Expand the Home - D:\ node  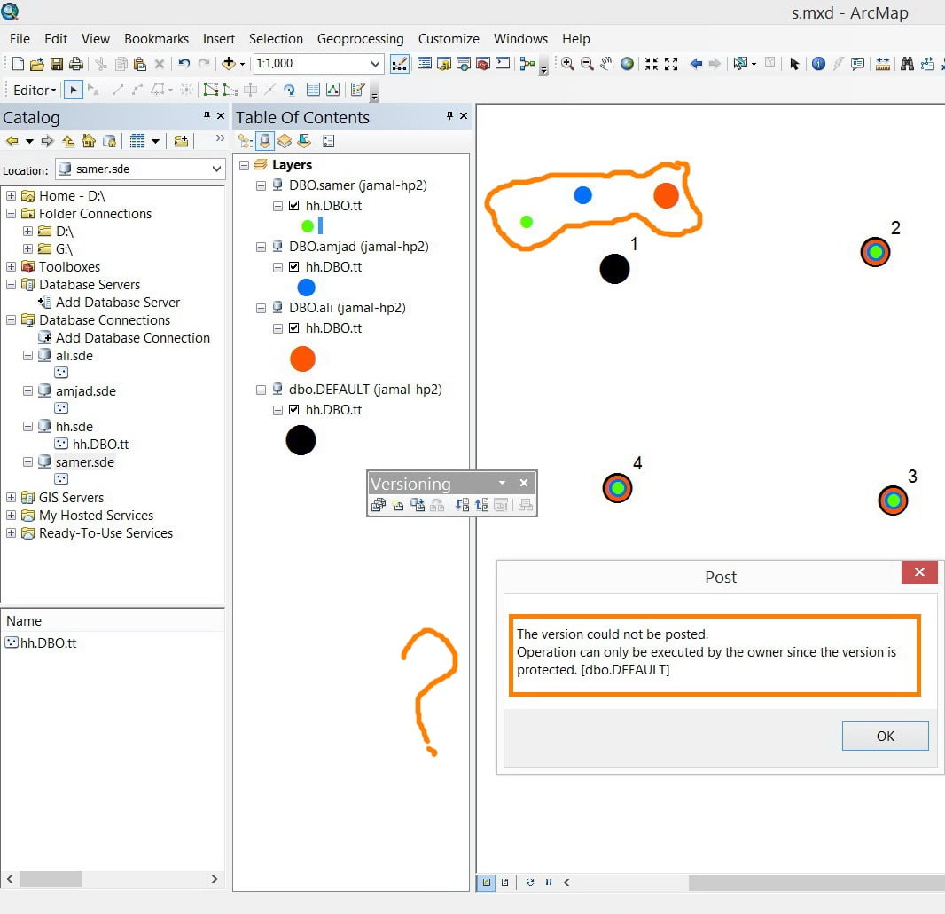(11, 195)
